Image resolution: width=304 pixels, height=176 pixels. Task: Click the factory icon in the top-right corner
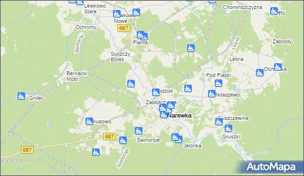click(x=274, y=11)
